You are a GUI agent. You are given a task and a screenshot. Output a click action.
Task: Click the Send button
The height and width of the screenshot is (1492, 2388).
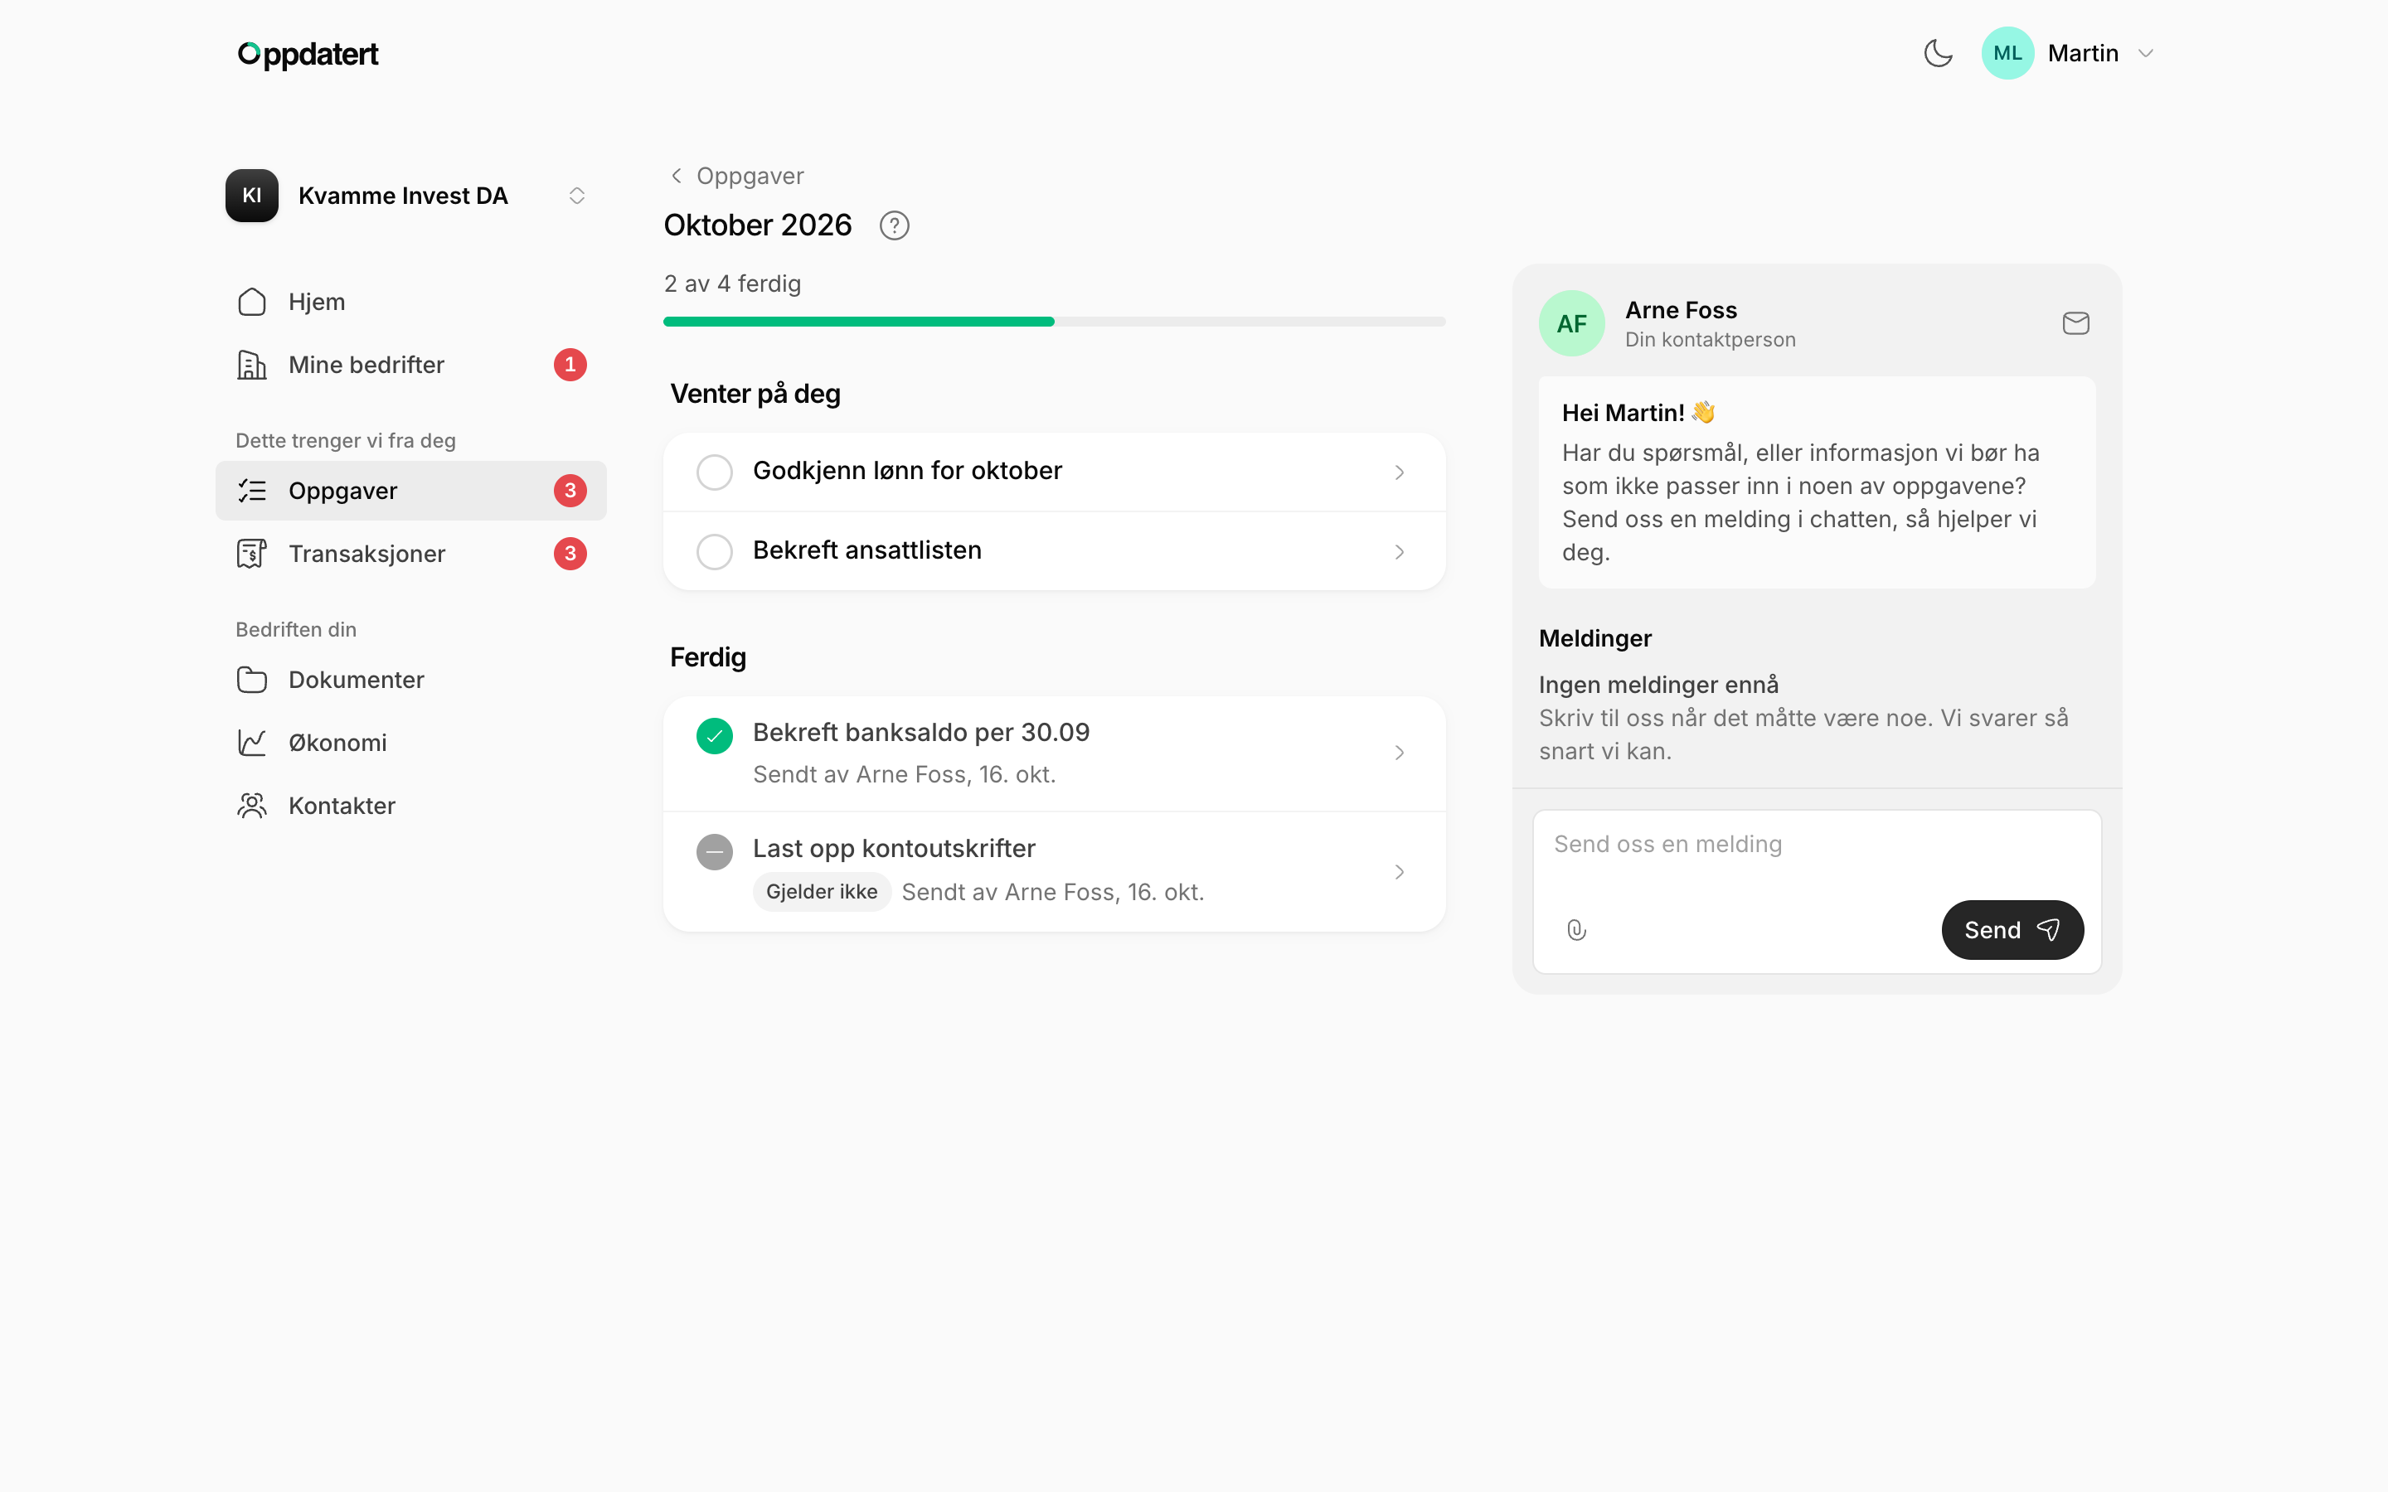(2012, 929)
